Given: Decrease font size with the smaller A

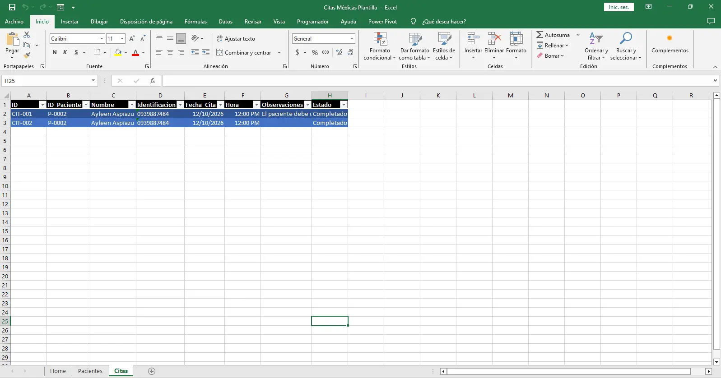Looking at the screenshot, I should click(143, 39).
